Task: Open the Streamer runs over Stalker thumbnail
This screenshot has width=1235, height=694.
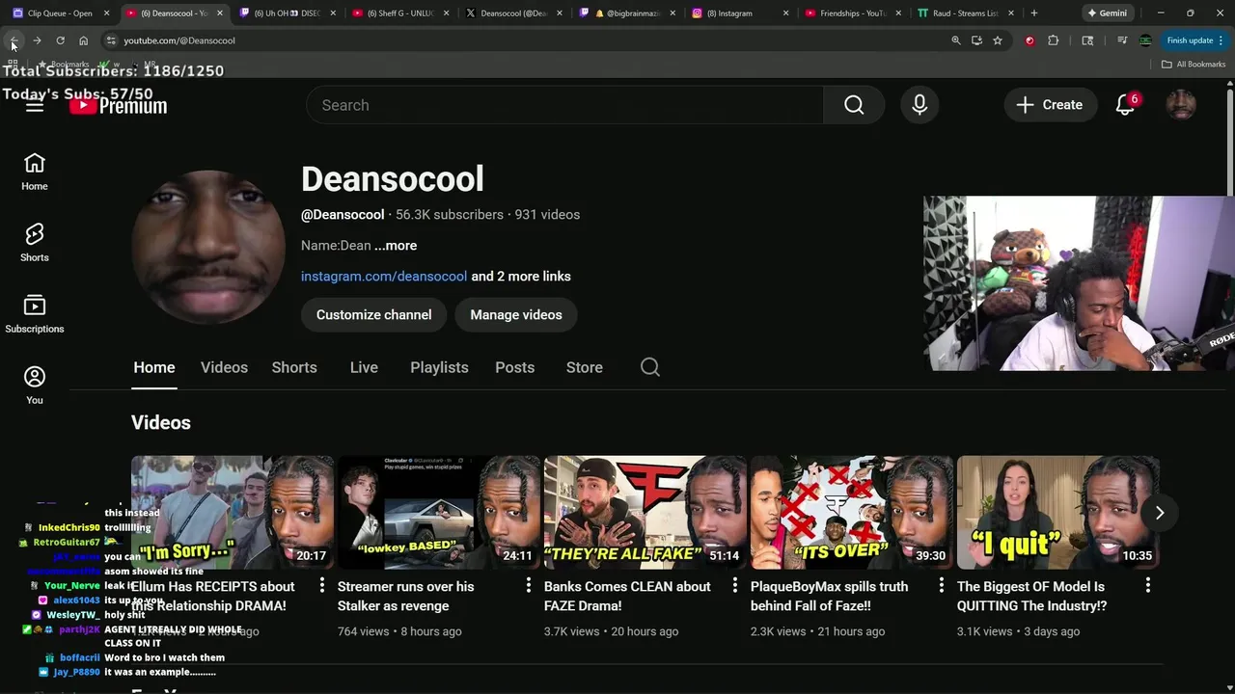Action: 439,513
